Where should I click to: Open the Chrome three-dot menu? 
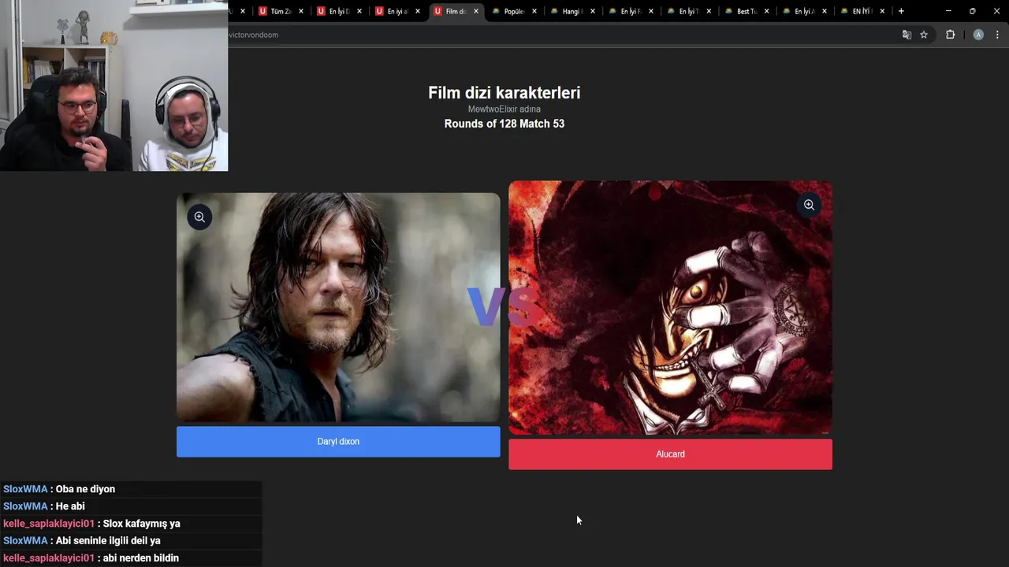pos(997,35)
